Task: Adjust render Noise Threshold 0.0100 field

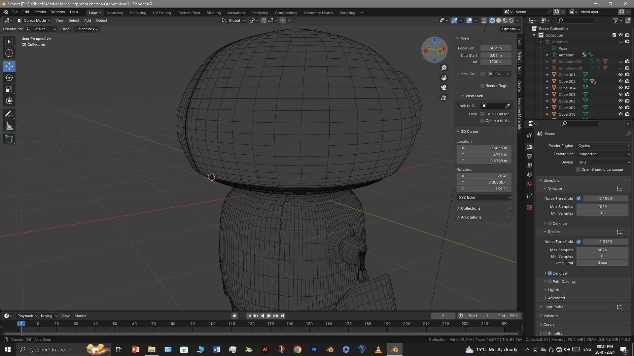Action: click(605, 242)
